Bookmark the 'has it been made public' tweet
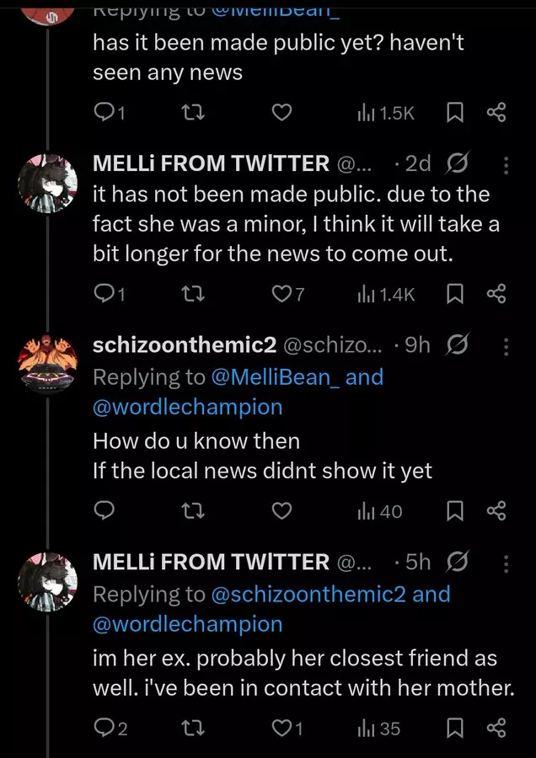The width and height of the screenshot is (536, 758). pyautogui.click(x=454, y=113)
